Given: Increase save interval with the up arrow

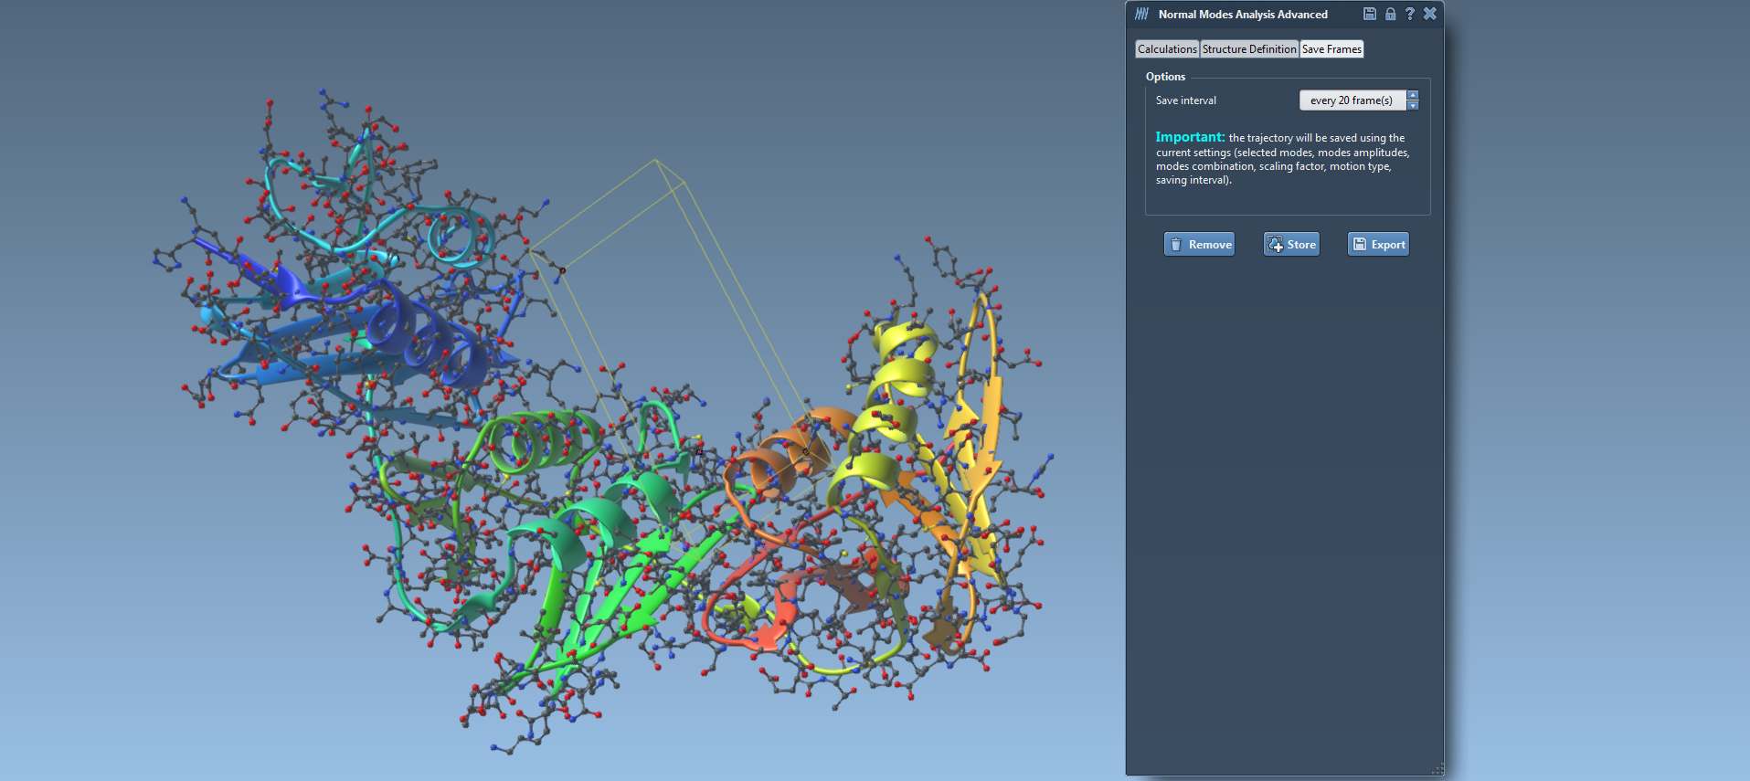Looking at the screenshot, I should (1413, 95).
